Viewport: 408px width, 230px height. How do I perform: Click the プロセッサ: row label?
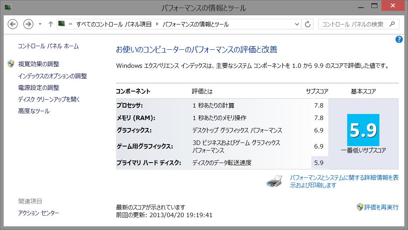point(129,106)
